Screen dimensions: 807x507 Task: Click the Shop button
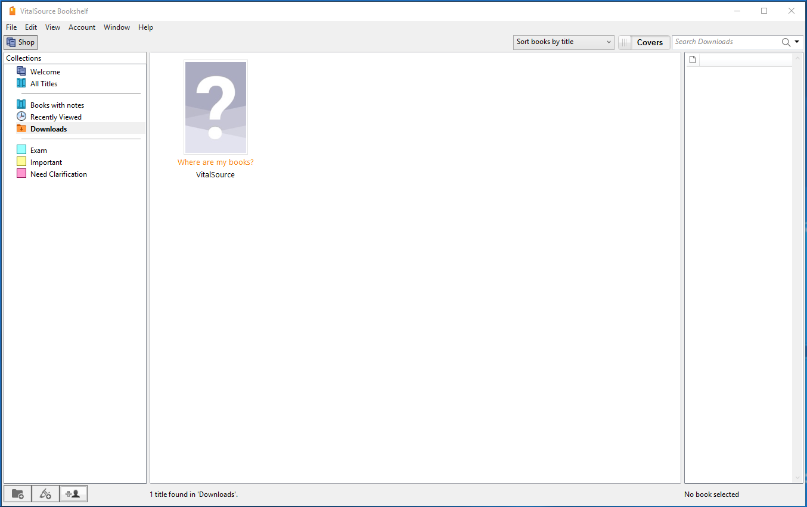click(21, 42)
